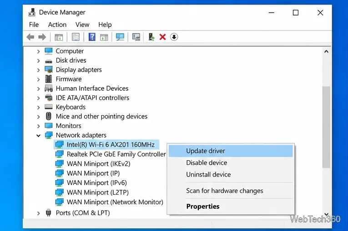348x231 pixels.
Task: Expand Mice and other pointing devices
Action: tap(38, 117)
